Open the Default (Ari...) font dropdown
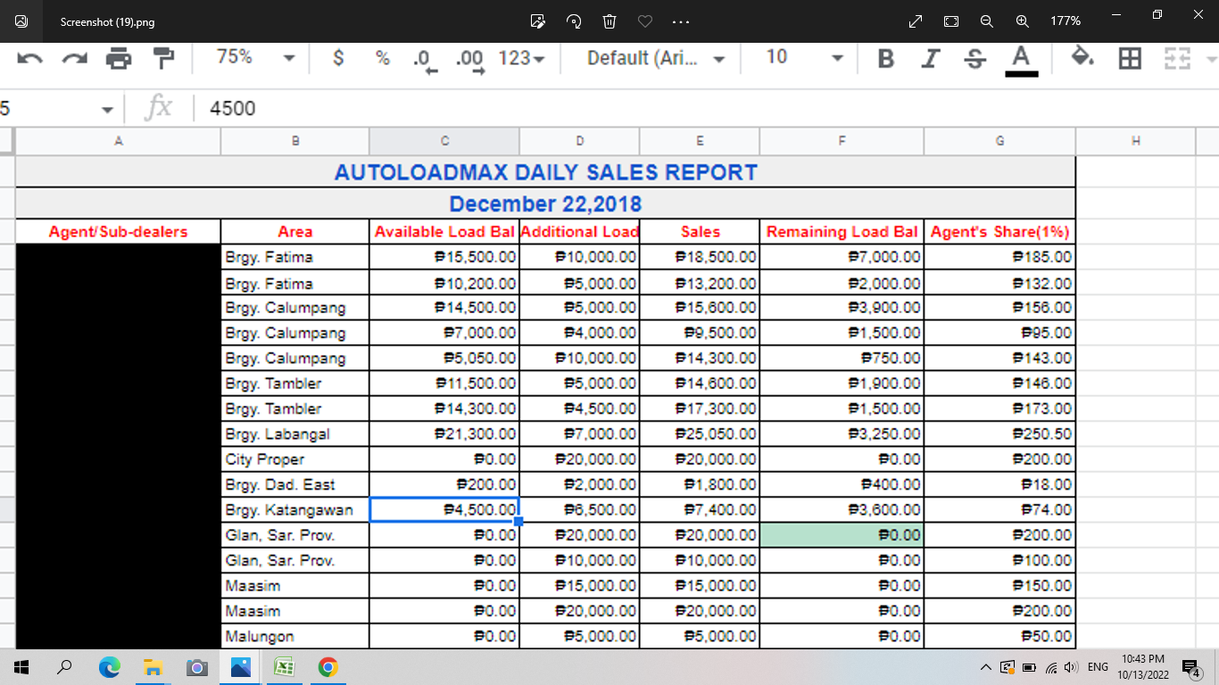The image size is (1219, 685). 656,58
